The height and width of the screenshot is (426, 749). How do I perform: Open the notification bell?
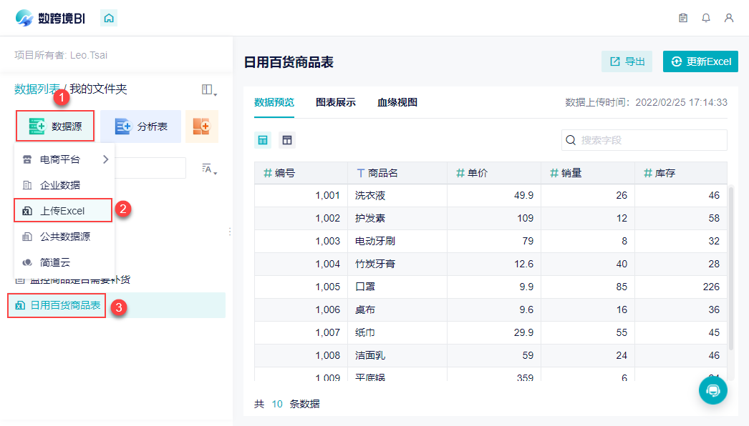pyautogui.click(x=706, y=18)
